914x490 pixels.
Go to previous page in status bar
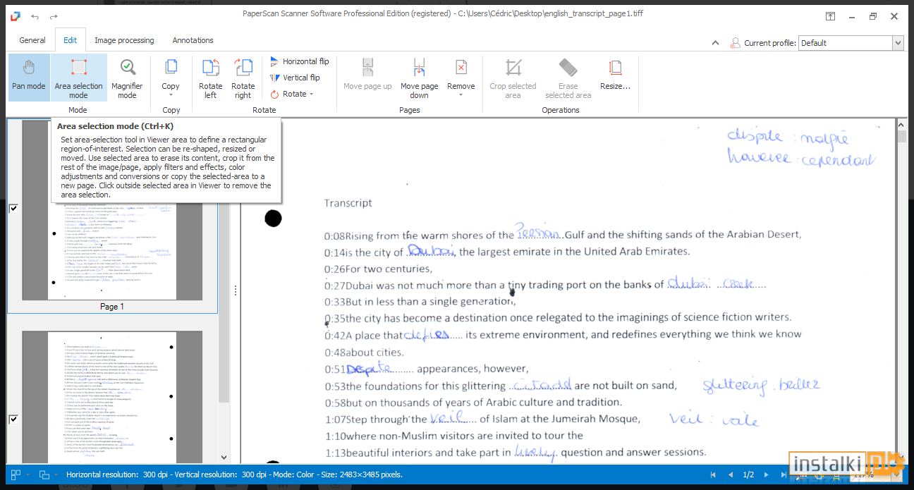click(x=730, y=475)
